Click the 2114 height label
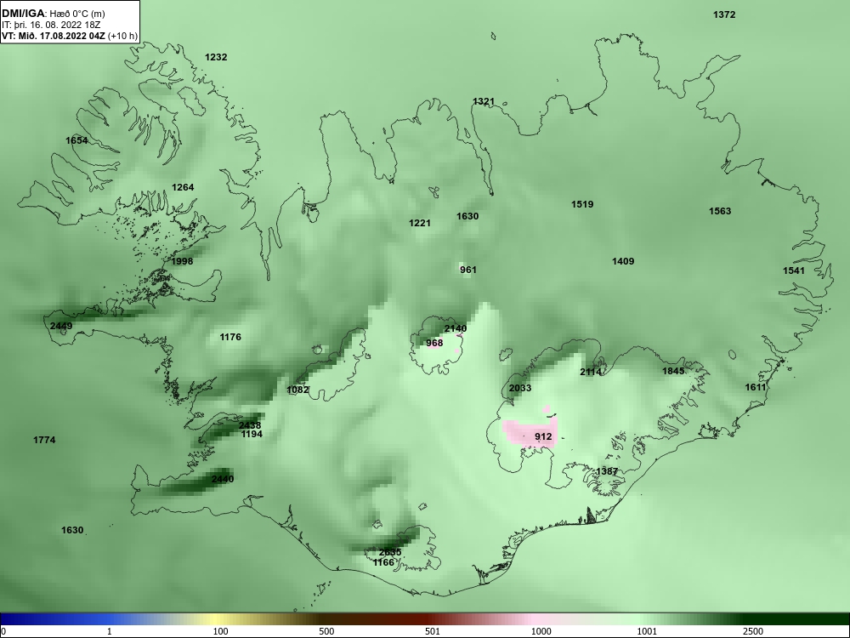The image size is (850, 638). point(591,373)
